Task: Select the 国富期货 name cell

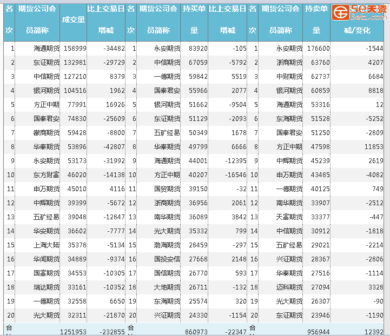Action: [x=47, y=273]
